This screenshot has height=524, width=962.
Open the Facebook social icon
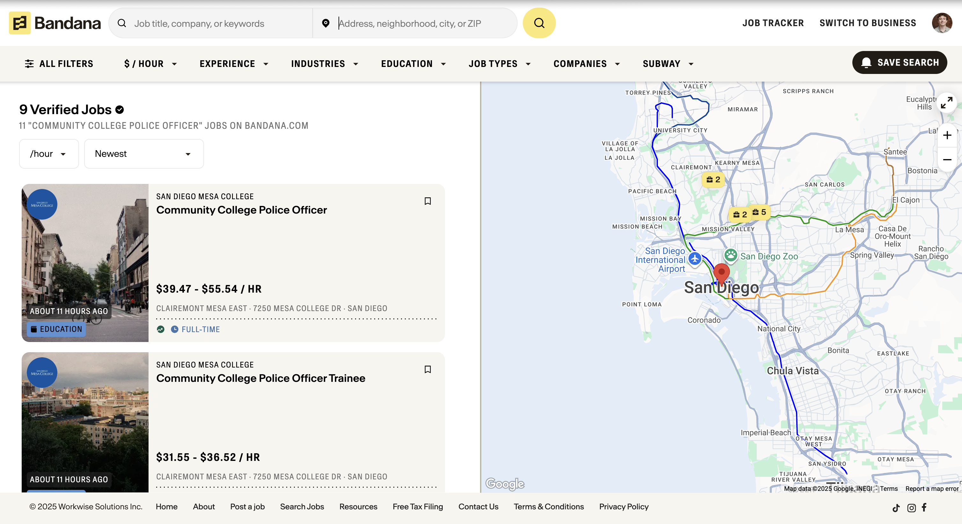coord(924,507)
